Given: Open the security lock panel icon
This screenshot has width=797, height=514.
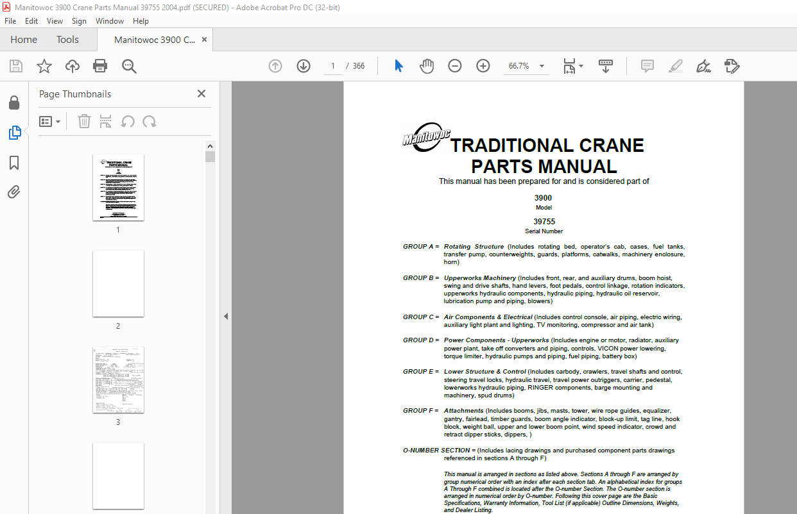Looking at the screenshot, I should [14, 103].
